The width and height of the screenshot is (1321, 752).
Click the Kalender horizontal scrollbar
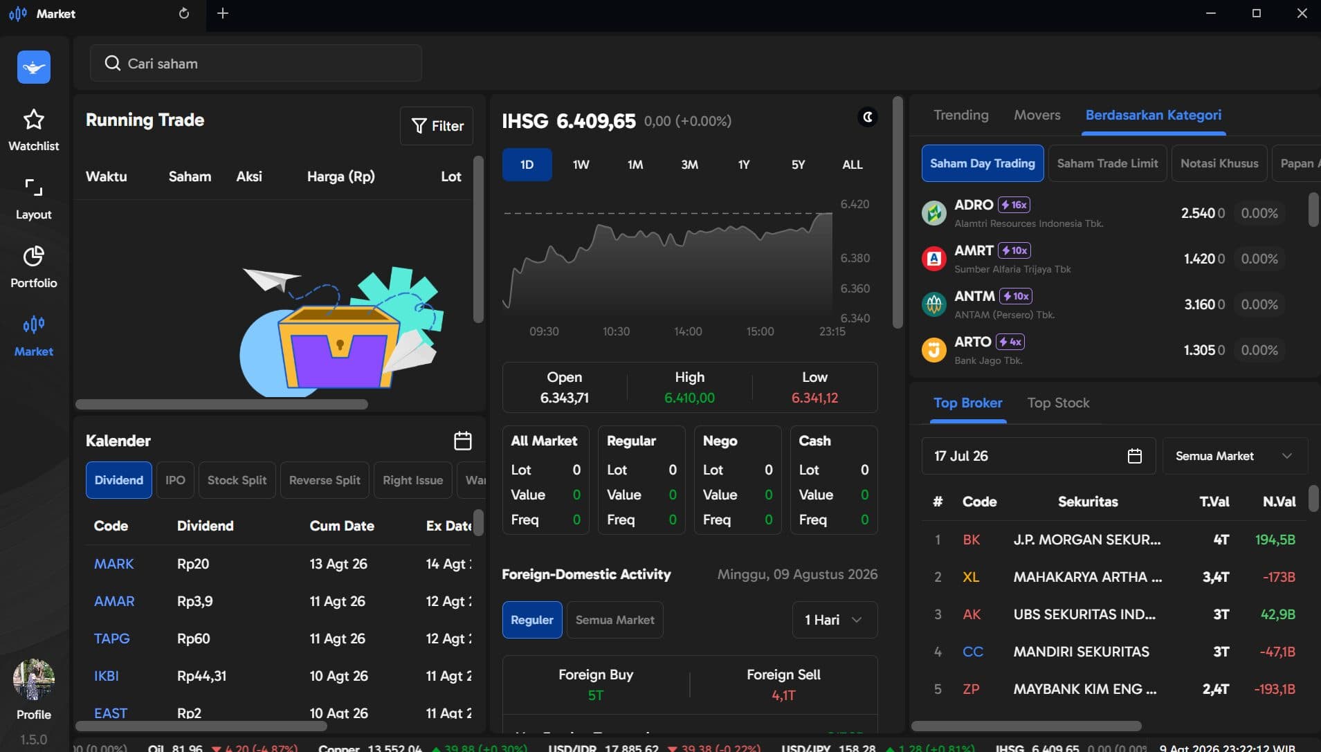[201, 726]
